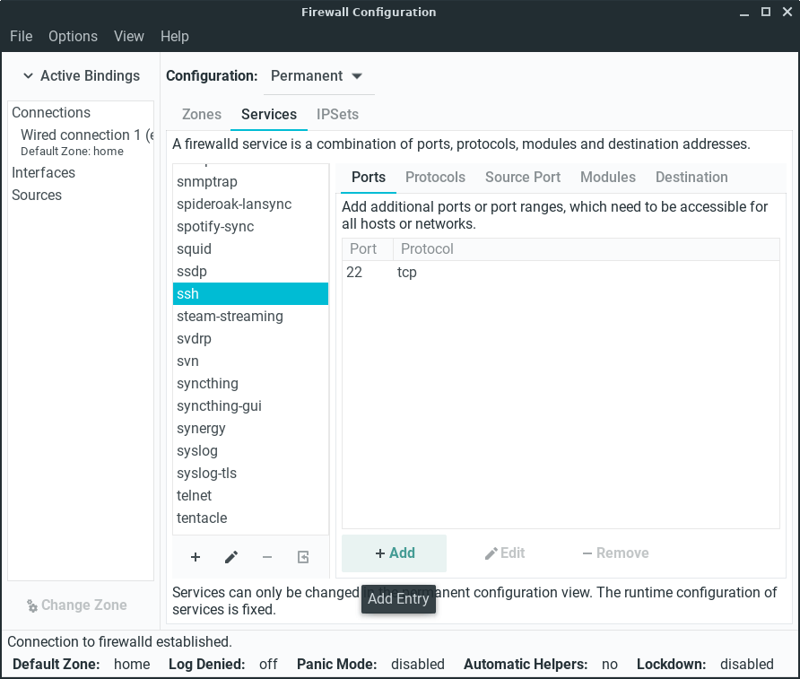Select the Destination tab

[691, 177]
